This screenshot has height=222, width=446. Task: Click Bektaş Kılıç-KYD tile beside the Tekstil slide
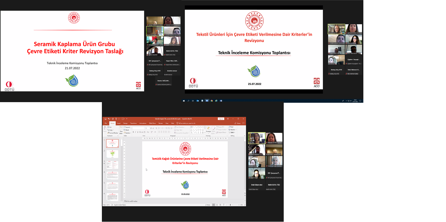[337, 70]
